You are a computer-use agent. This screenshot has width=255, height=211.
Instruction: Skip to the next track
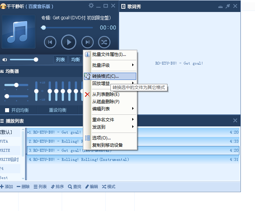click(88, 42)
